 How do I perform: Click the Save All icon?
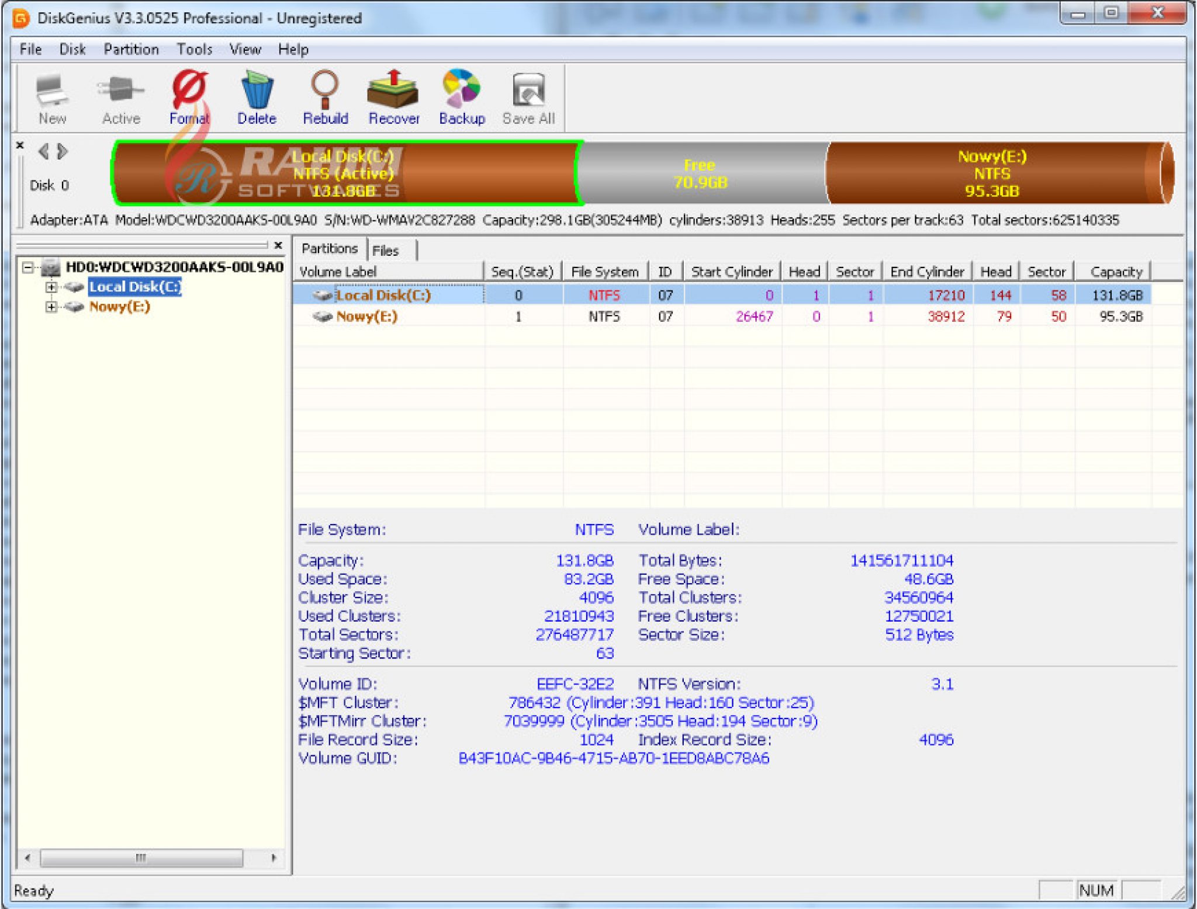527,96
